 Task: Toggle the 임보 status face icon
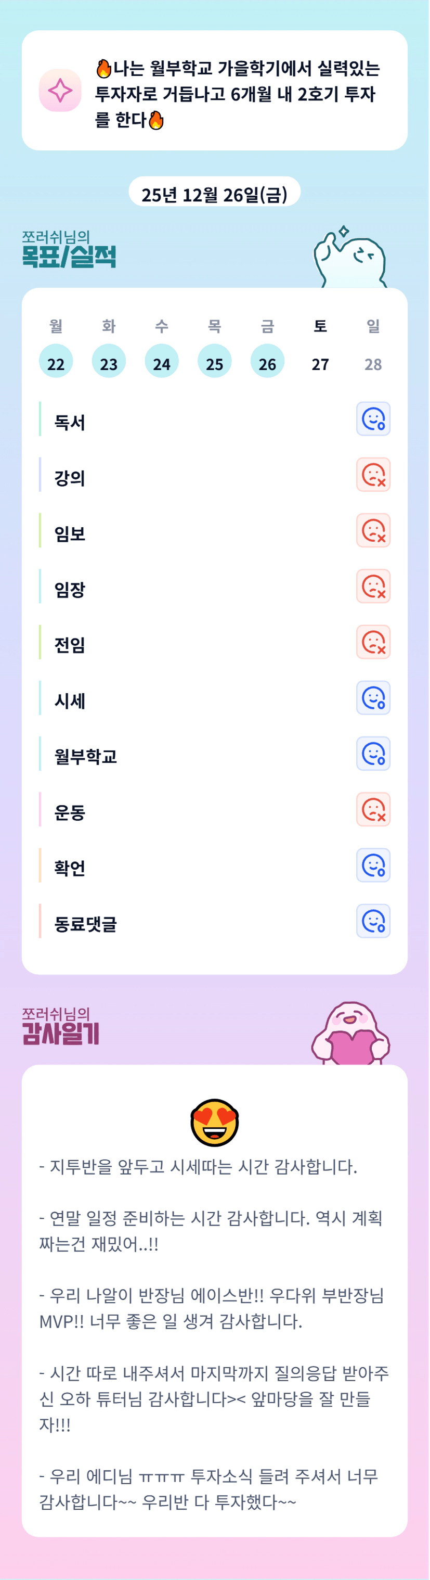click(x=373, y=530)
